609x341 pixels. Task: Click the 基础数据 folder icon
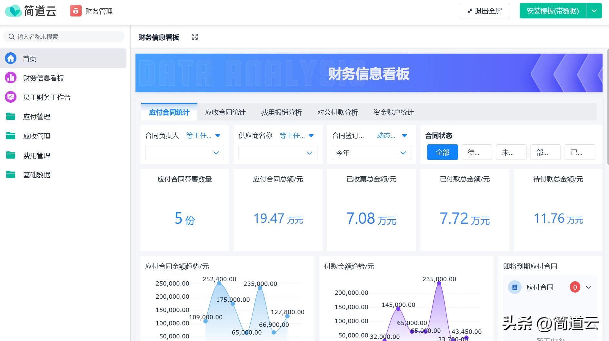[x=11, y=175]
